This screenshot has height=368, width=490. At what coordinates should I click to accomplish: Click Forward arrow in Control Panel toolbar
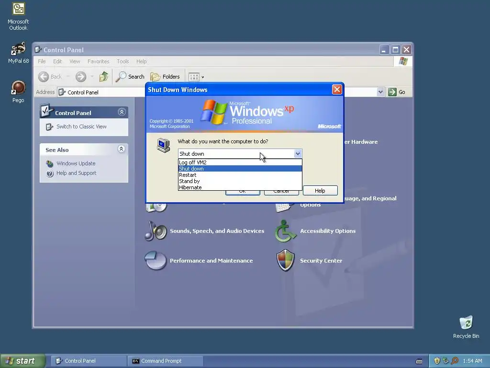(80, 77)
